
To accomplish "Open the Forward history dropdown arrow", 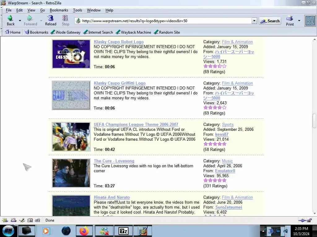I will 41,21.
